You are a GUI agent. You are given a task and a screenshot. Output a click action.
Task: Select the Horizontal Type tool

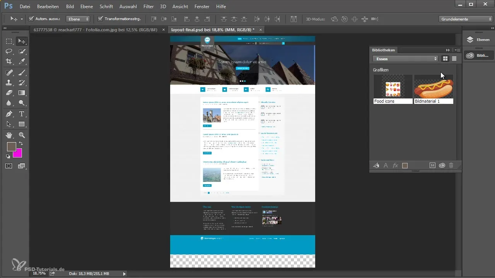(x=22, y=114)
